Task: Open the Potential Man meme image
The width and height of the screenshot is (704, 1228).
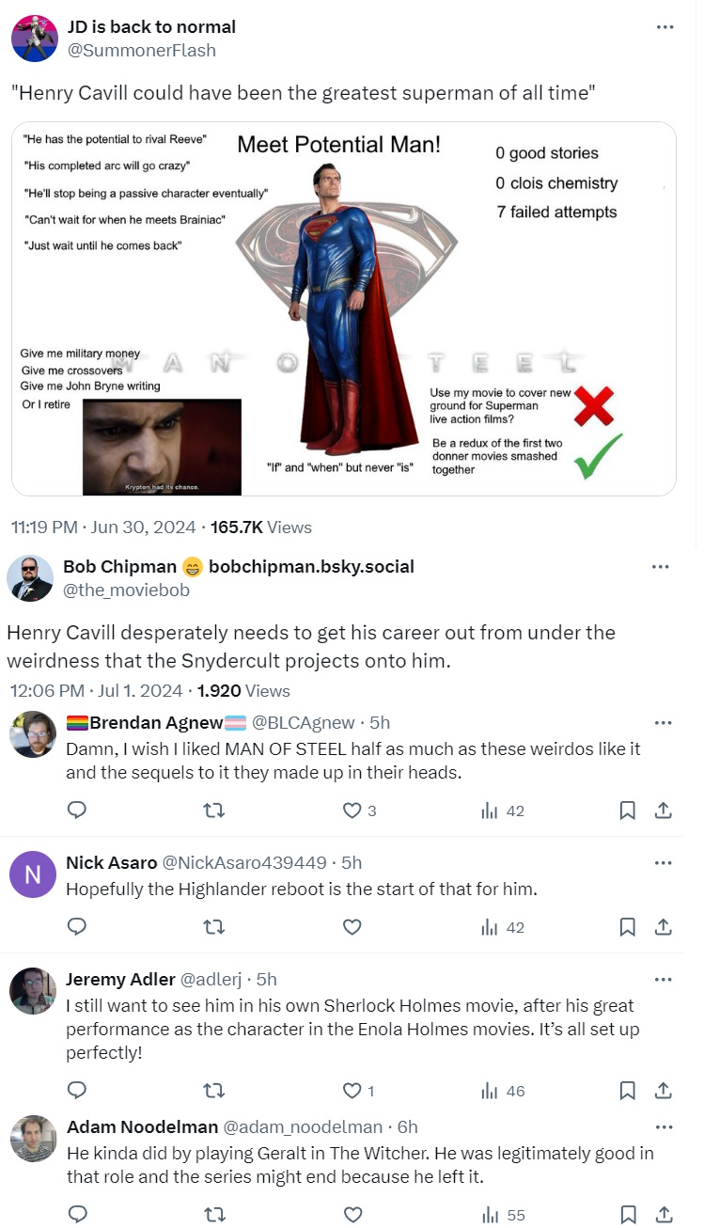Action: (x=344, y=308)
